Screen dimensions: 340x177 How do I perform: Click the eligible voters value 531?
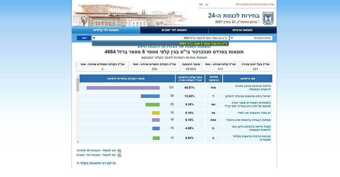pyautogui.click(x=255, y=69)
